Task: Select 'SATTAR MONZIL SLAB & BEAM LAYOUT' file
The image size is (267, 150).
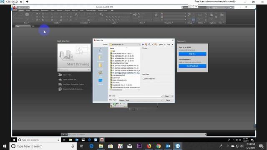Action: point(125,87)
